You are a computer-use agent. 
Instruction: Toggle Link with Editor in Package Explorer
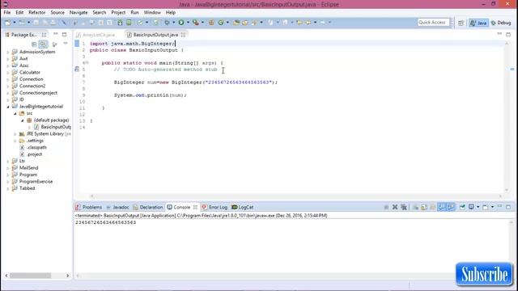pos(43,44)
